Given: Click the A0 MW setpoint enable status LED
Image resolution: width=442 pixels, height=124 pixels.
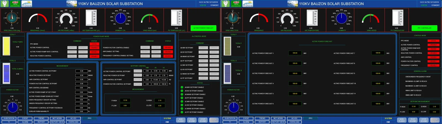Looking at the screenshot, I should (182, 87).
